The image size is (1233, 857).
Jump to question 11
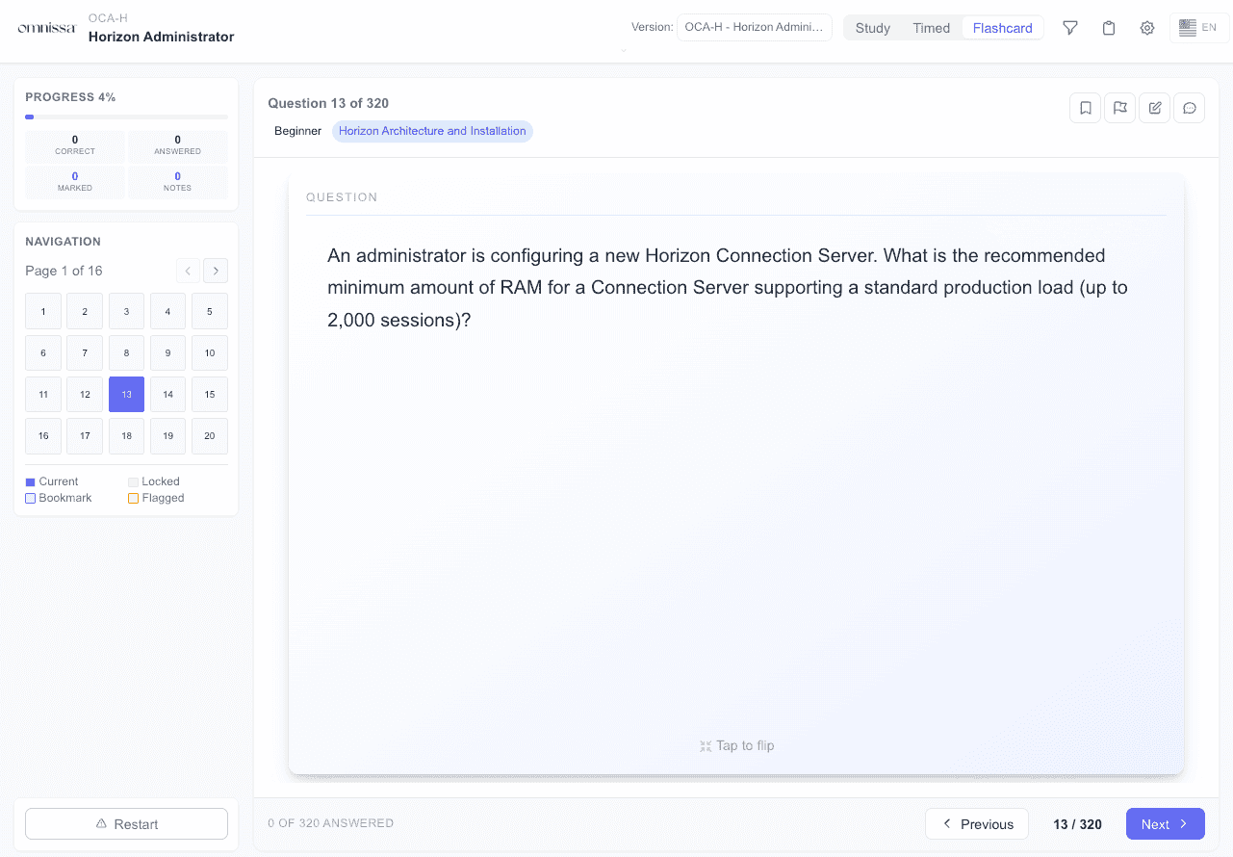tap(43, 394)
